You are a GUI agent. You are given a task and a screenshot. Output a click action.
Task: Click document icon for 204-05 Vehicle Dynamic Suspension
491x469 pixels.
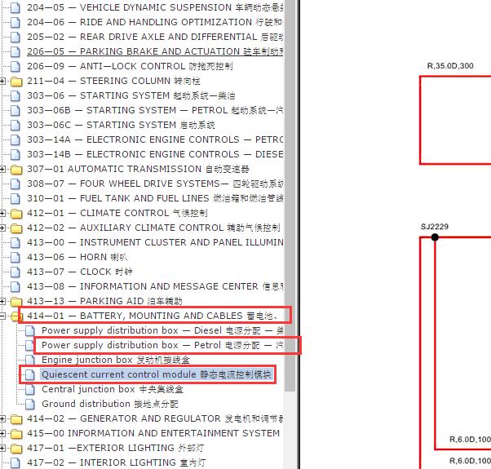click(15, 8)
